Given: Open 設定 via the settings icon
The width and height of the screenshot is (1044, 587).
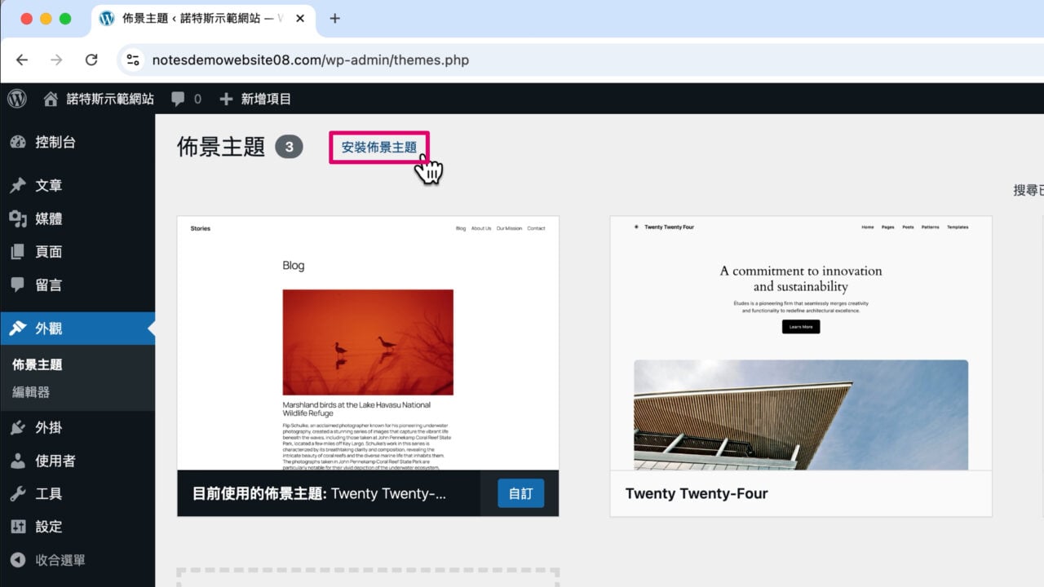Looking at the screenshot, I should click(20, 527).
